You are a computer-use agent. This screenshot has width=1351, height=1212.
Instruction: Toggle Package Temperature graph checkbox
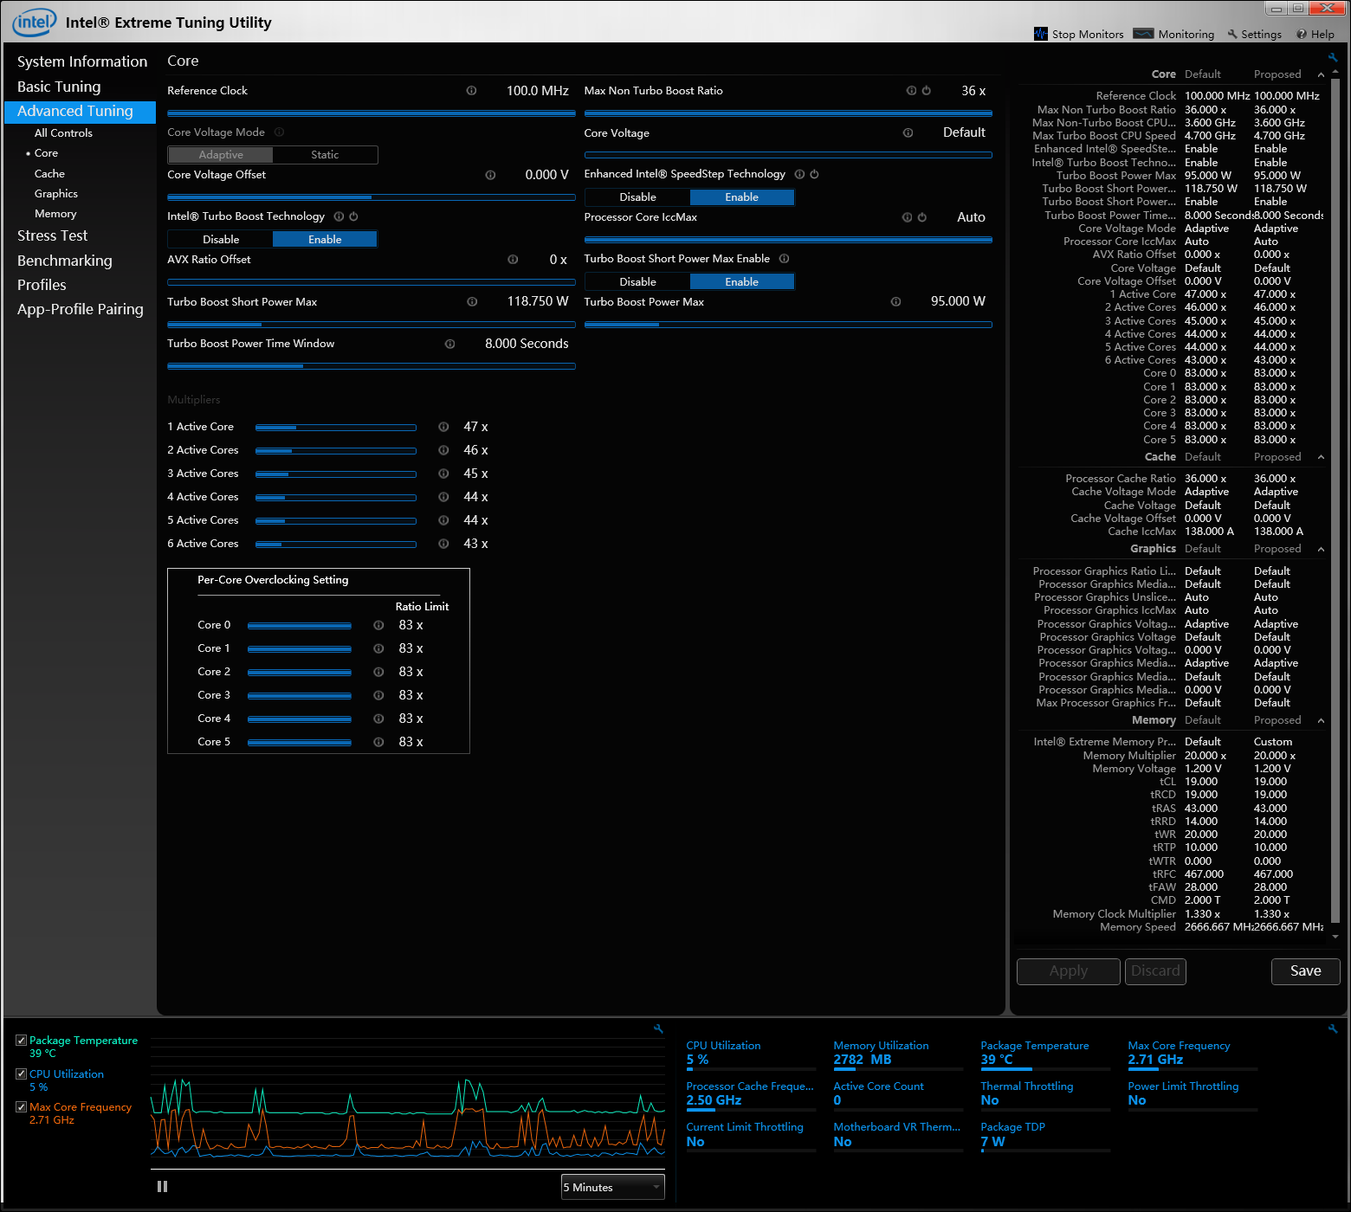22,1041
